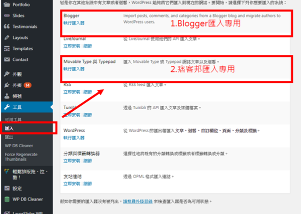Screen dimensions: 301x214
Task: Click the Movable Type 與 Typepad title
Action: 89,62
